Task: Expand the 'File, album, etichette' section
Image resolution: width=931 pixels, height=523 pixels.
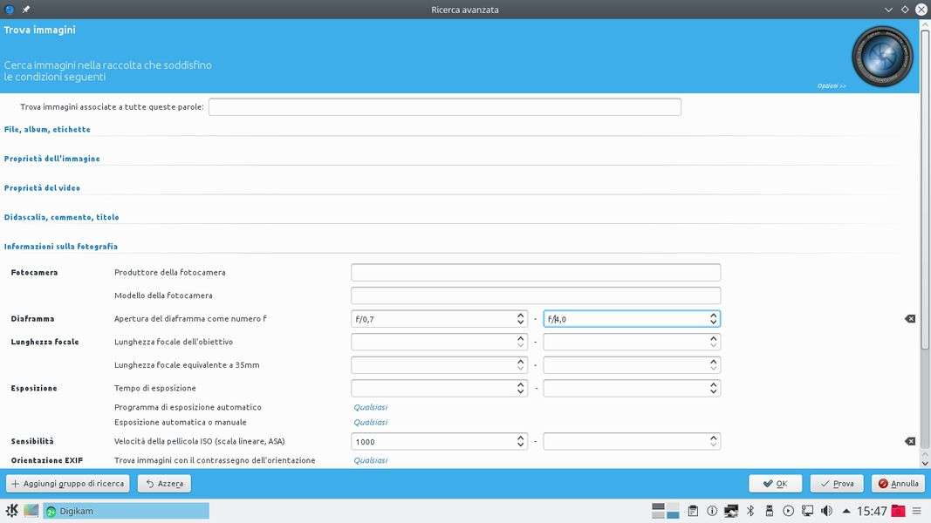Action: tap(47, 129)
